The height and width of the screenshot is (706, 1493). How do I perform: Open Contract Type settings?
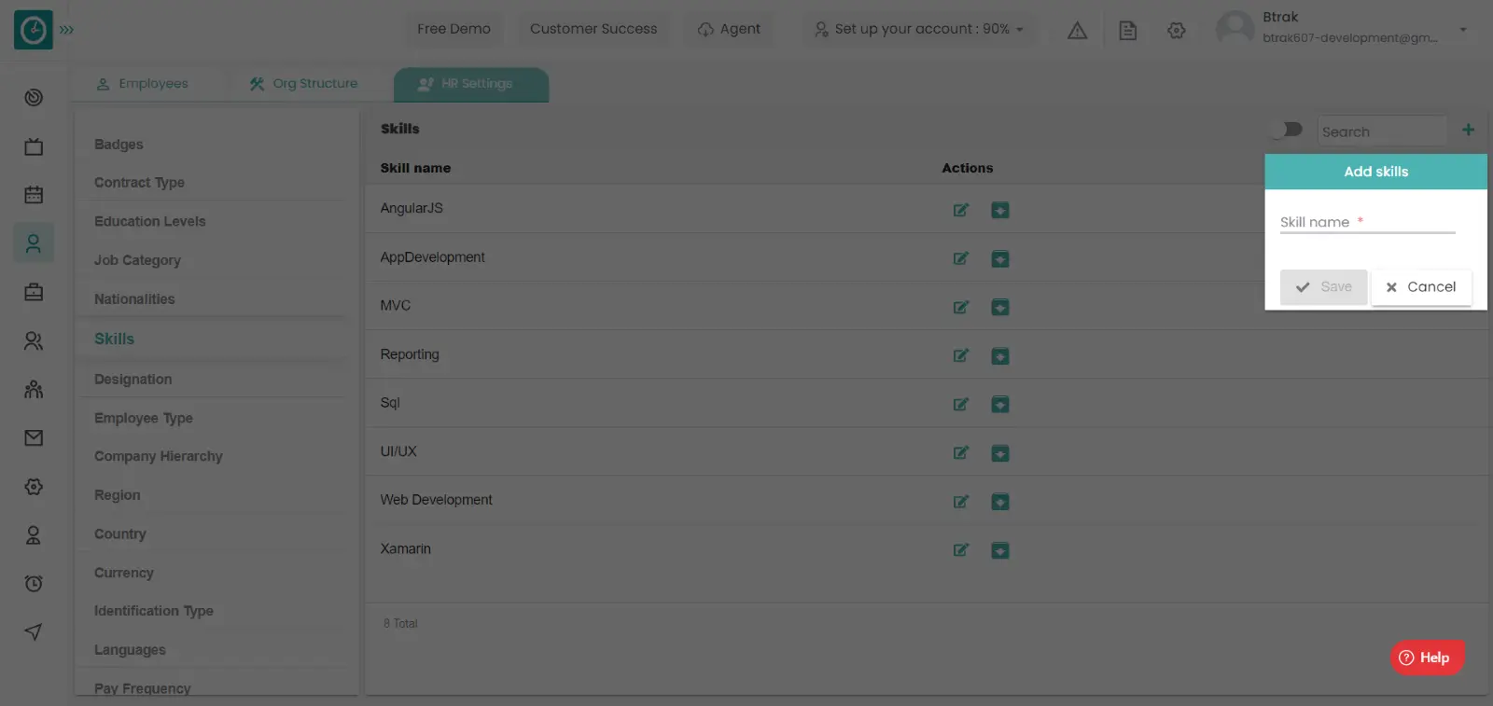[x=139, y=183]
